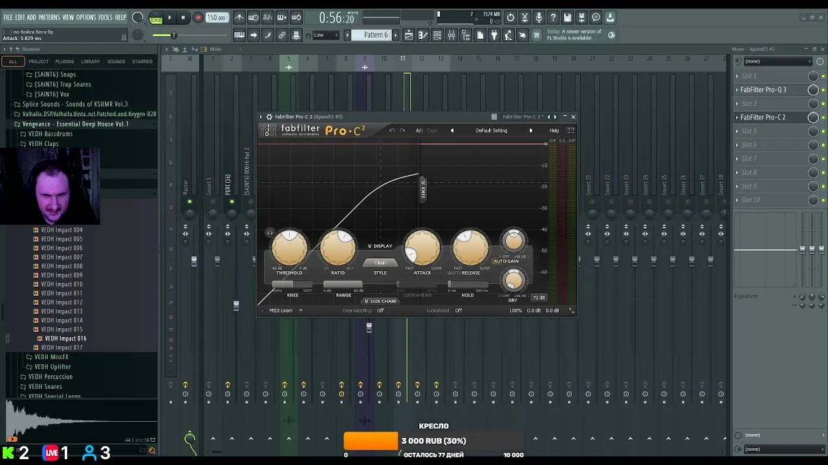Stop playback with the Stop button
Image resolution: width=828 pixels, height=465 pixels.
pyautogui.click(x=183, y=18)
